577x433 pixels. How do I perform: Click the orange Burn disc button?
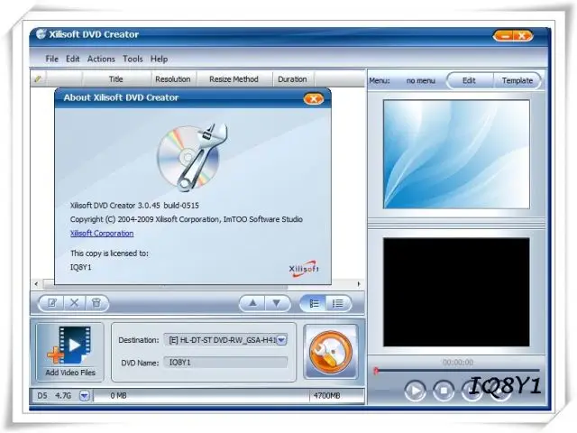(x=331, y=352)
